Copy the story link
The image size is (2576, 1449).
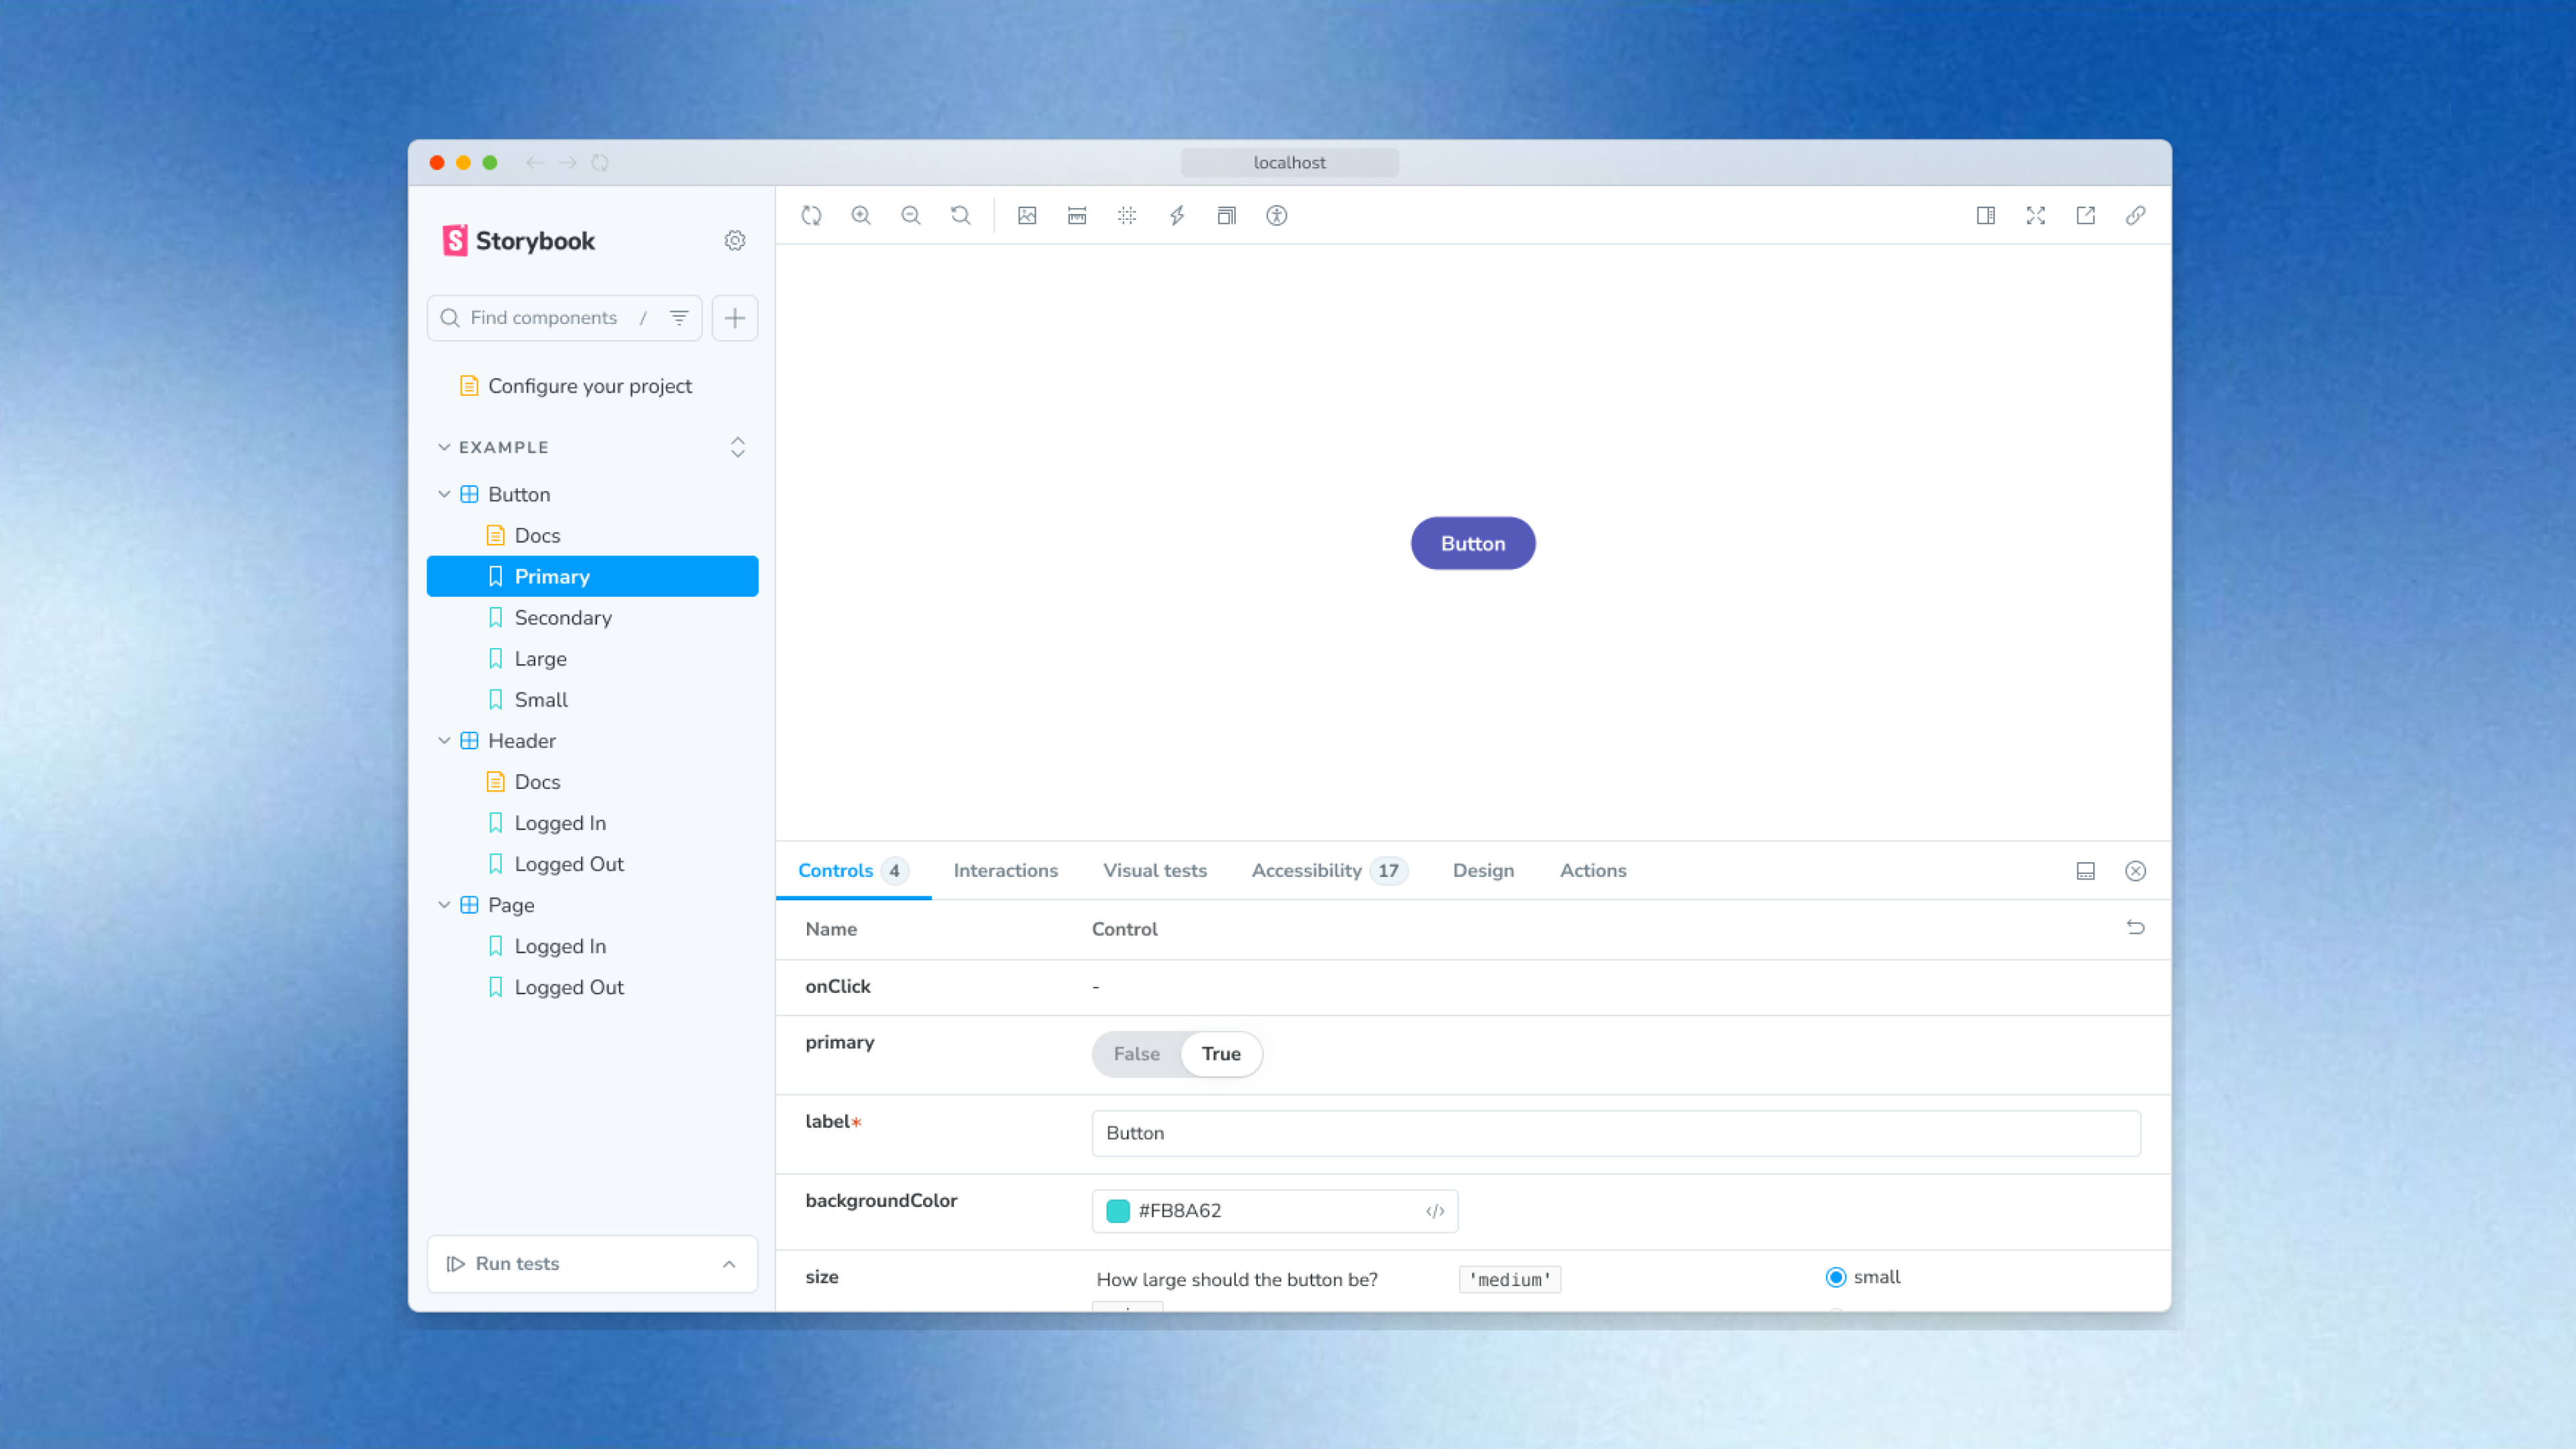pyautogui.click(x=2135, y=215)
